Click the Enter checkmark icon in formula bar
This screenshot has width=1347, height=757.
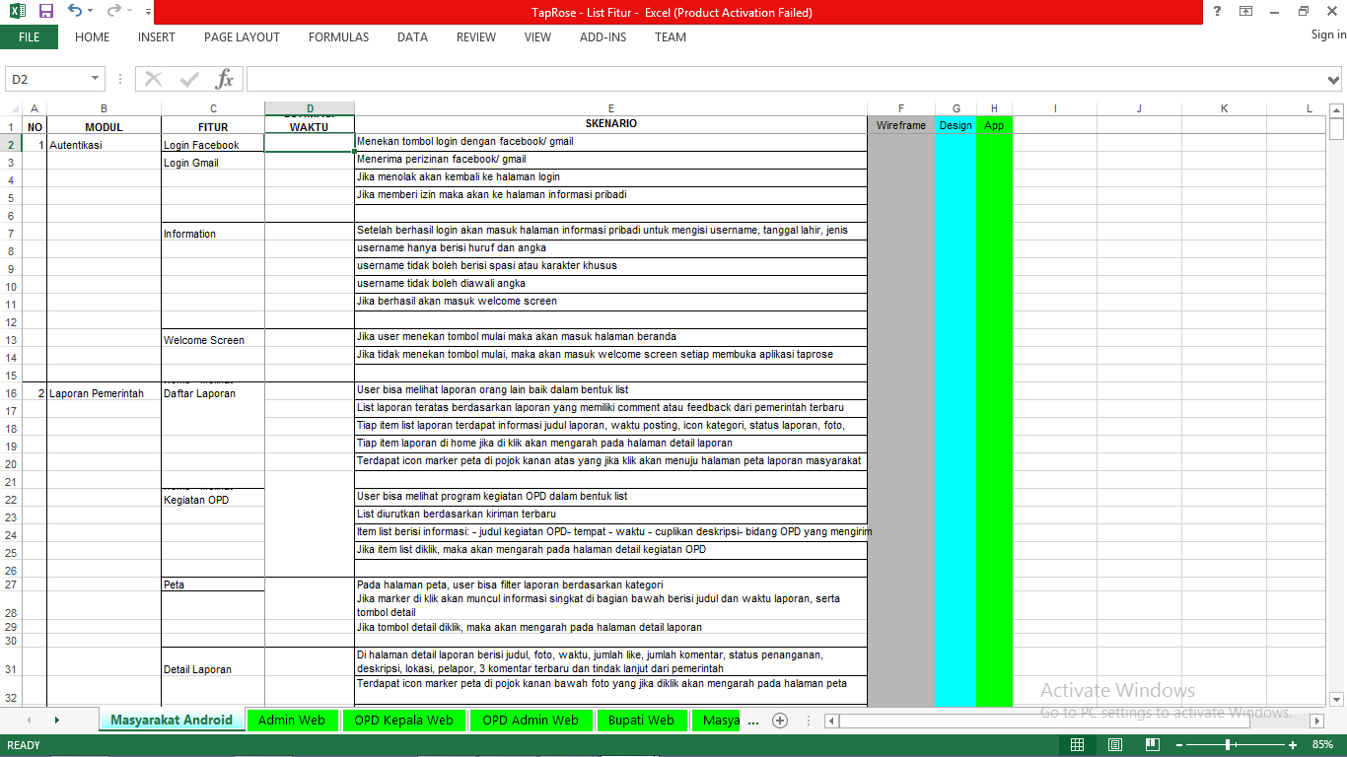click(189, 79)
